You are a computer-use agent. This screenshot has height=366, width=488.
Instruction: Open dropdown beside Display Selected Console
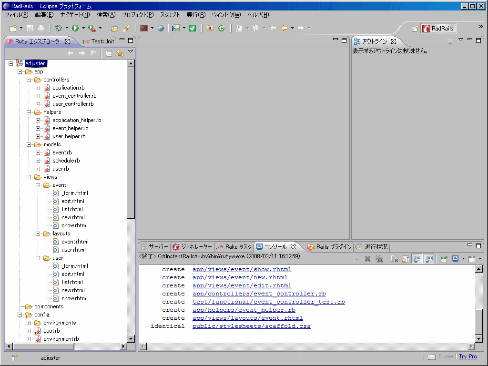pos(463,259)
